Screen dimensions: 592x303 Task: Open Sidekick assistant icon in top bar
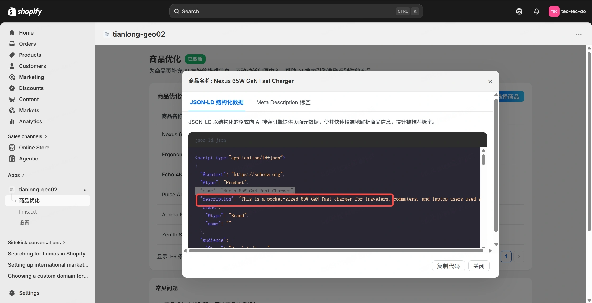click(x=519, y=11)
